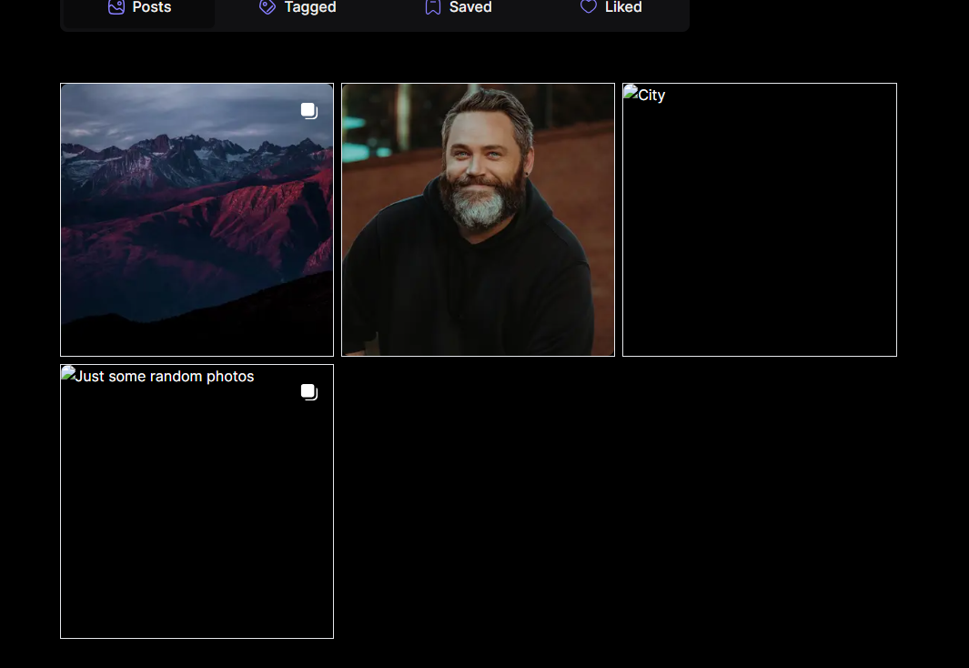Click the 'Just some random photos' text
The height and width of the screenshot is (668, 969).
pyautogui.click(x=165, y=377)
